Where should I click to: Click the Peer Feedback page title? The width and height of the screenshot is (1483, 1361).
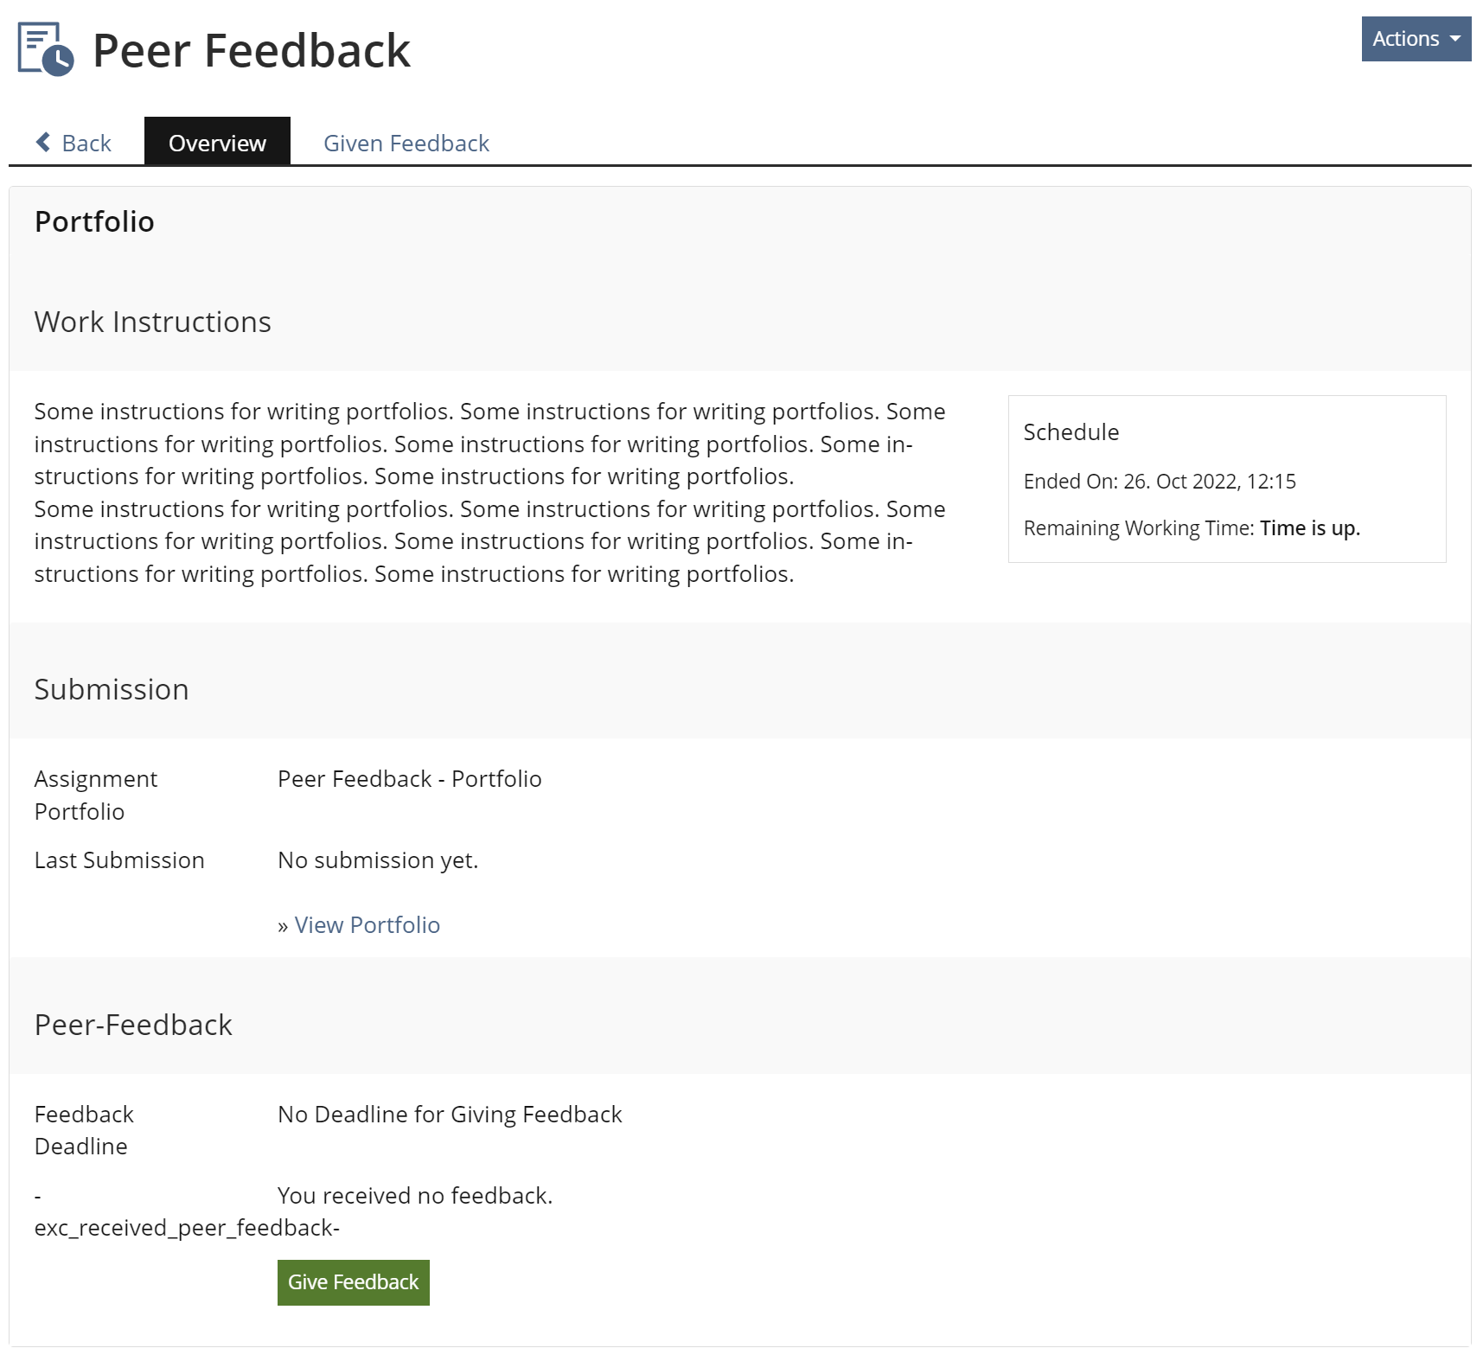(x=251, y=50)
